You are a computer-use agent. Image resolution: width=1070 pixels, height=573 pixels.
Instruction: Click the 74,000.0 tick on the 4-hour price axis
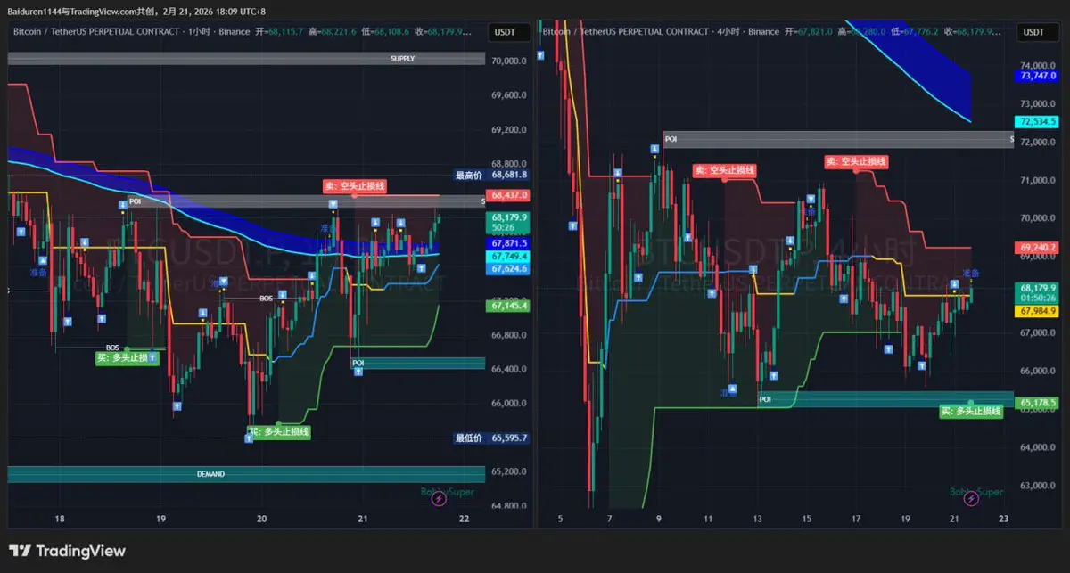[x=1039, y=66]
